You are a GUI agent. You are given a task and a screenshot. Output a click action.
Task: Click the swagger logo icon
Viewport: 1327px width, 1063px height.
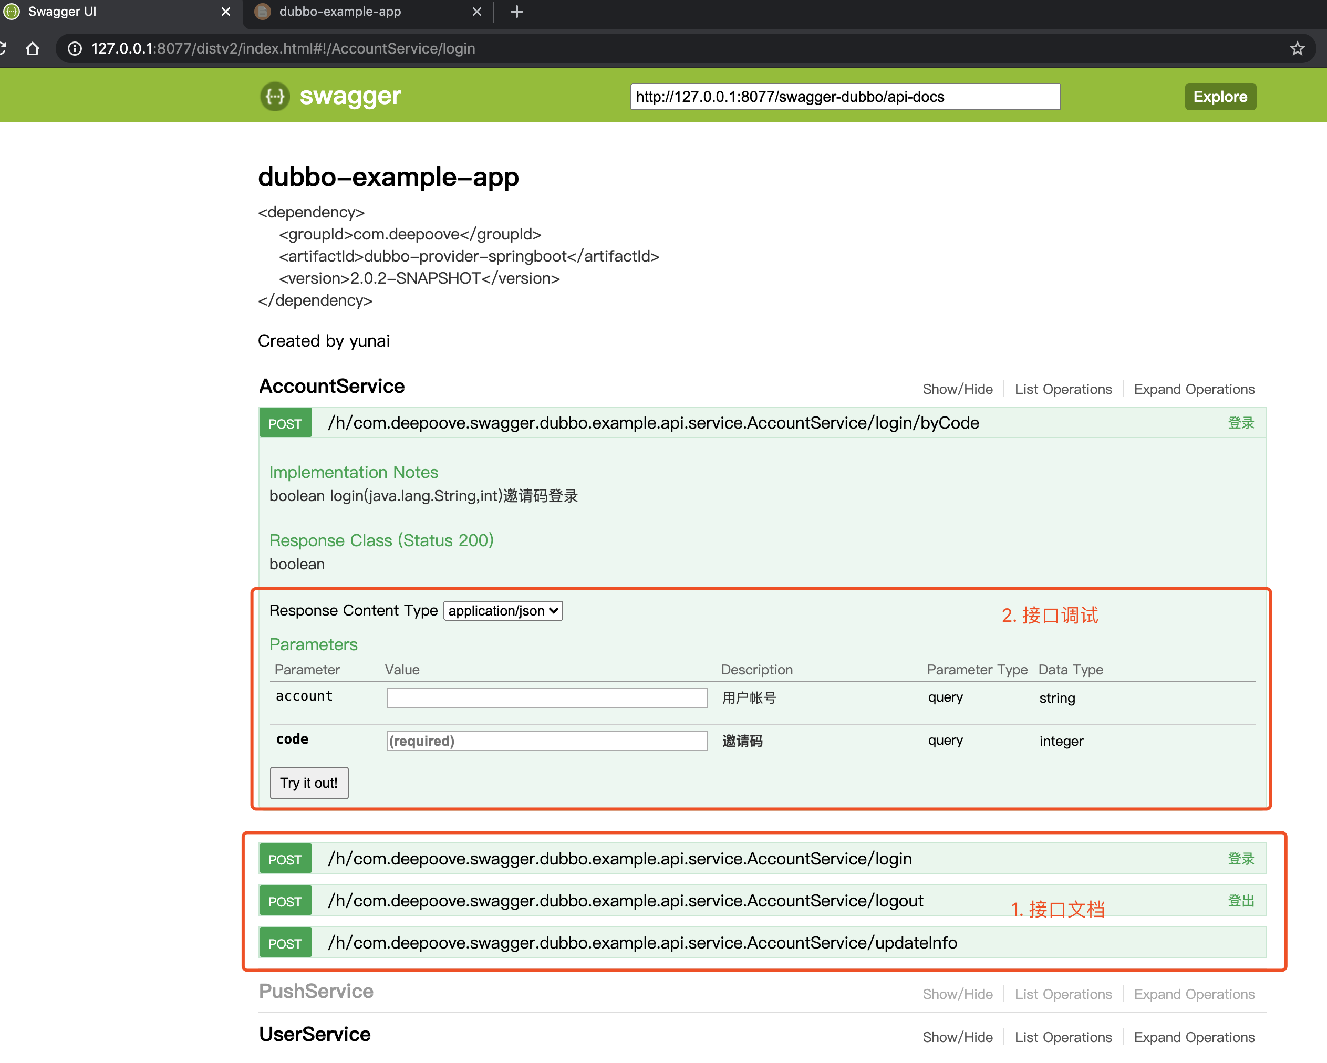pos(275,97)
